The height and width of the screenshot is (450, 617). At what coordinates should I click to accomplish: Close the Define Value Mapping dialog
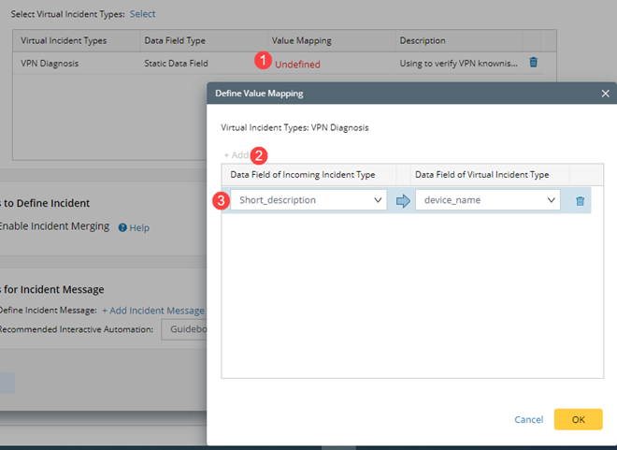tap(605, 94)
